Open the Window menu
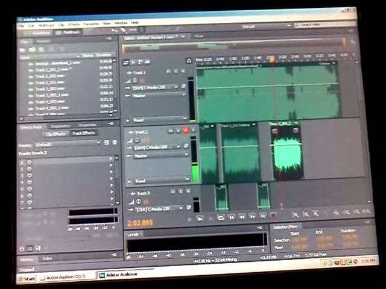 [121, 23]
